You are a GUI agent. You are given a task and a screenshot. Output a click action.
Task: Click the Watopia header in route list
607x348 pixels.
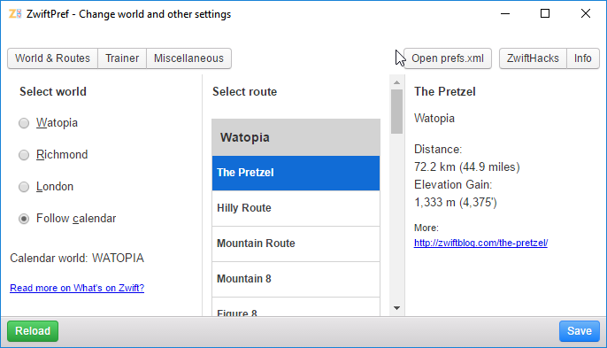point(296,137)
